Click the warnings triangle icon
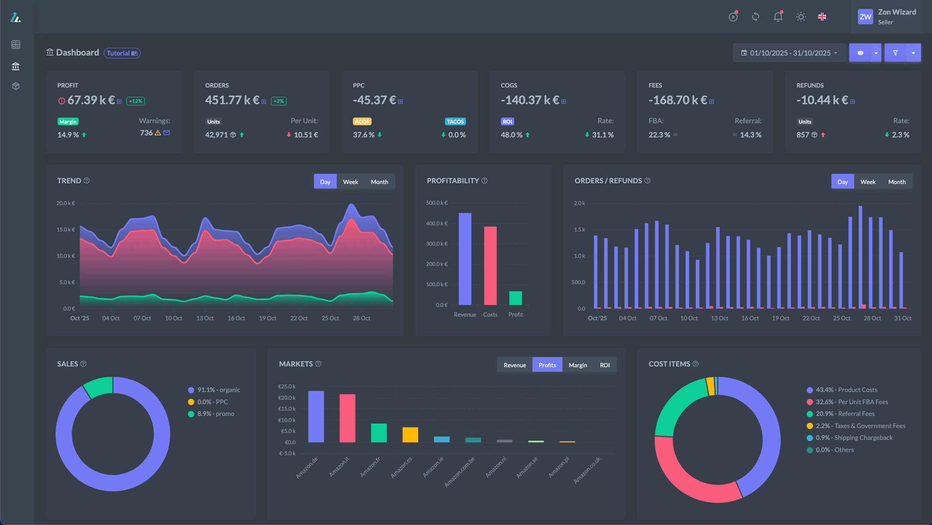Image resolution: width=932 pixels, height=525 pixels. (158, 133)
